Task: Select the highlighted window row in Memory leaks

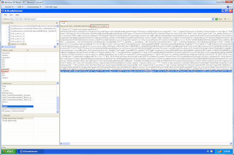Action: pyautogui.click(x=30, y=71)
